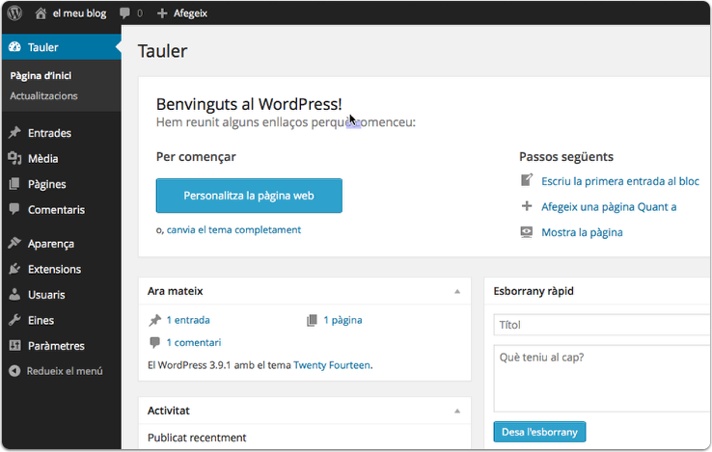Click the Aparença brush icon
712x452 pixels.
[14, 243]
